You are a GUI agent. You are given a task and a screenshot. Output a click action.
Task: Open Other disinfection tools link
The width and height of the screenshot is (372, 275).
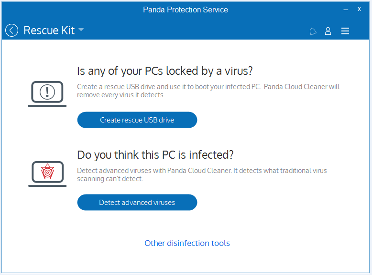187,243
